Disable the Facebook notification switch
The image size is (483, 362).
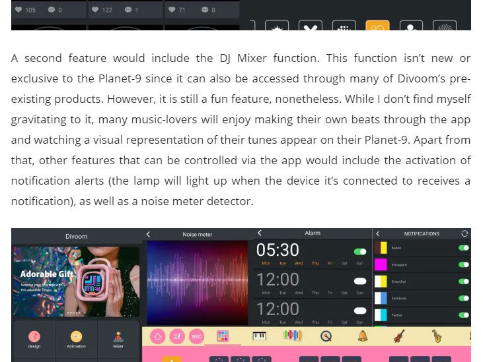pos(464,298)
